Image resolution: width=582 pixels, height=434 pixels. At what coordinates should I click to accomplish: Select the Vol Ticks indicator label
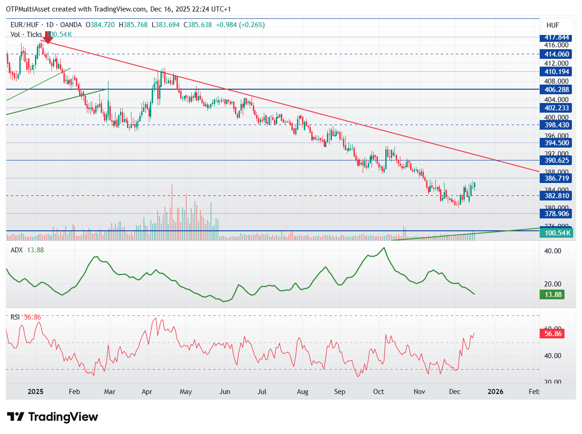tap(26, 34)
